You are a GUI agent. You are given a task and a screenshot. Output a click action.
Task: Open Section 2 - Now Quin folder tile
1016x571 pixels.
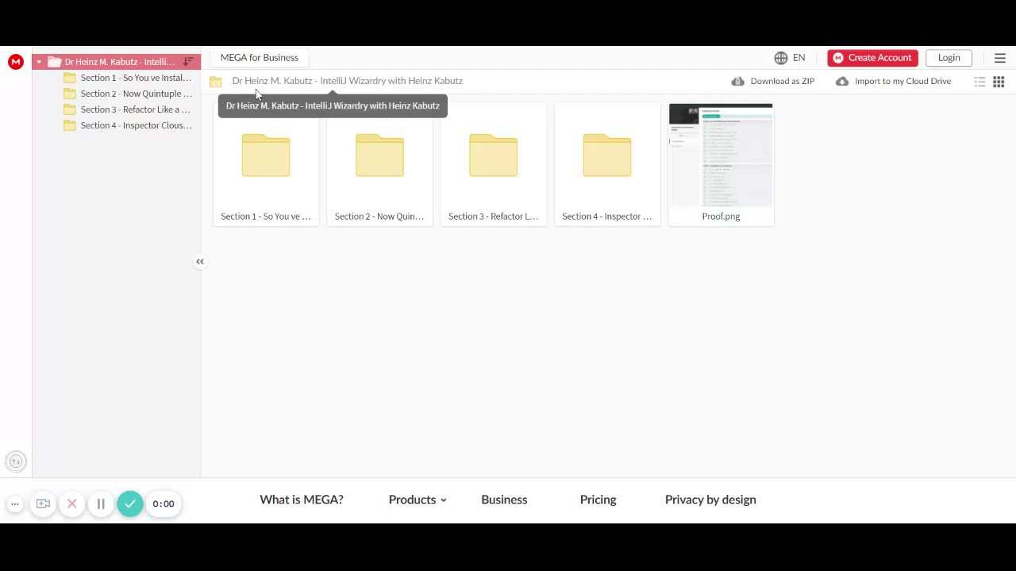(379, 165)
